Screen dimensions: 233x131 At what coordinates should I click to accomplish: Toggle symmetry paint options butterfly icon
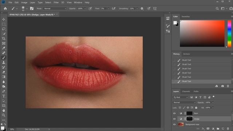pos(155,8)
